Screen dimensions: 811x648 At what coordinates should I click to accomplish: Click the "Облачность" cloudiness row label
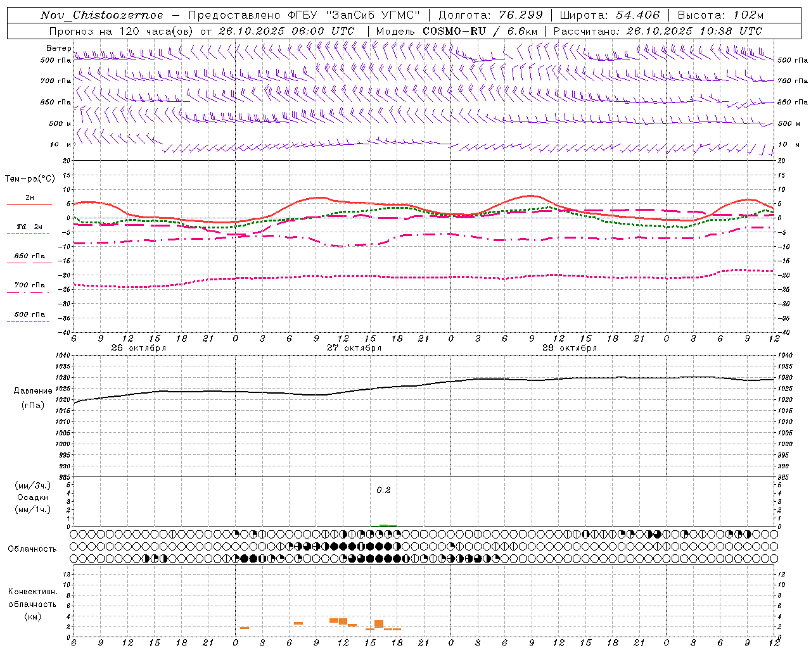pyautogui.click(x=32, y=549)
